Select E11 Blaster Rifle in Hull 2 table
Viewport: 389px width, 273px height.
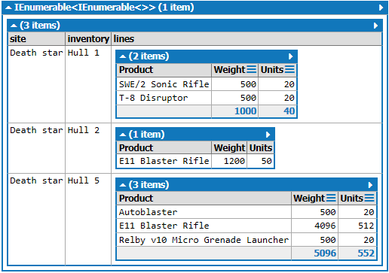tap(164, 161)
